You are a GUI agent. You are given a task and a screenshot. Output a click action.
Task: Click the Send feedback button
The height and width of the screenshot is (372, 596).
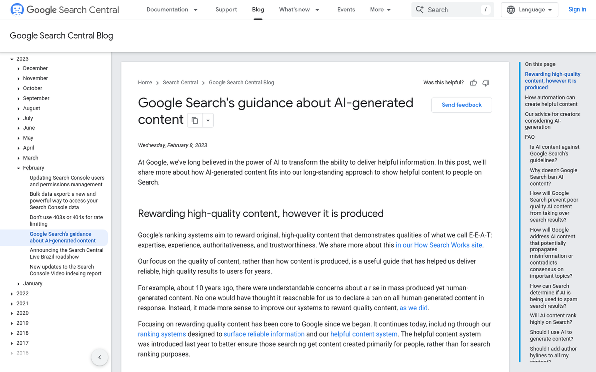tap(461, 105)
